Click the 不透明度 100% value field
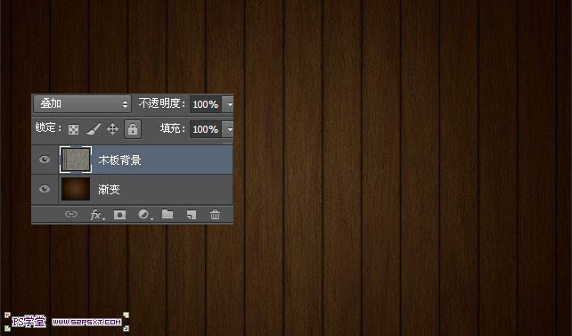The width and height of the screenshot is (572, 336). click(x=206, y=104)
